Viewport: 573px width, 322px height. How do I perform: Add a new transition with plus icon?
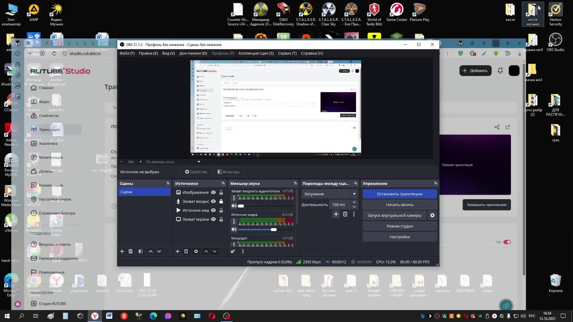(336, 214)
